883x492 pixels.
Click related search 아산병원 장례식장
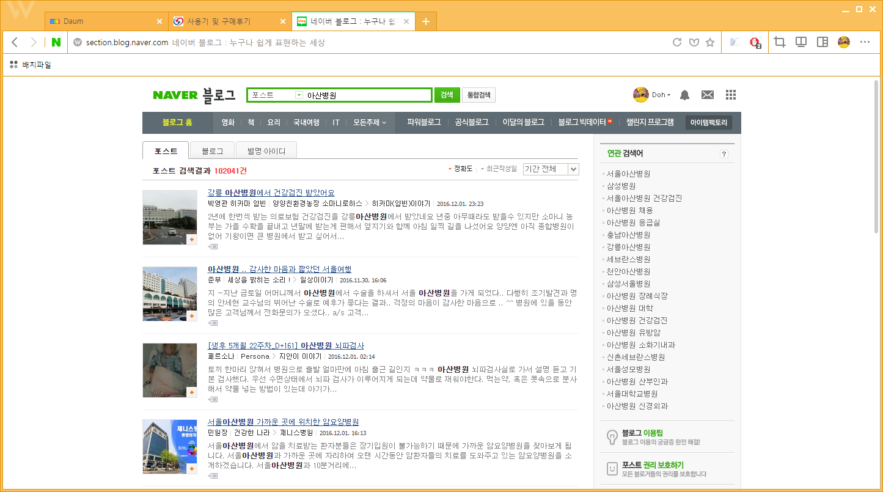(637, 296)
